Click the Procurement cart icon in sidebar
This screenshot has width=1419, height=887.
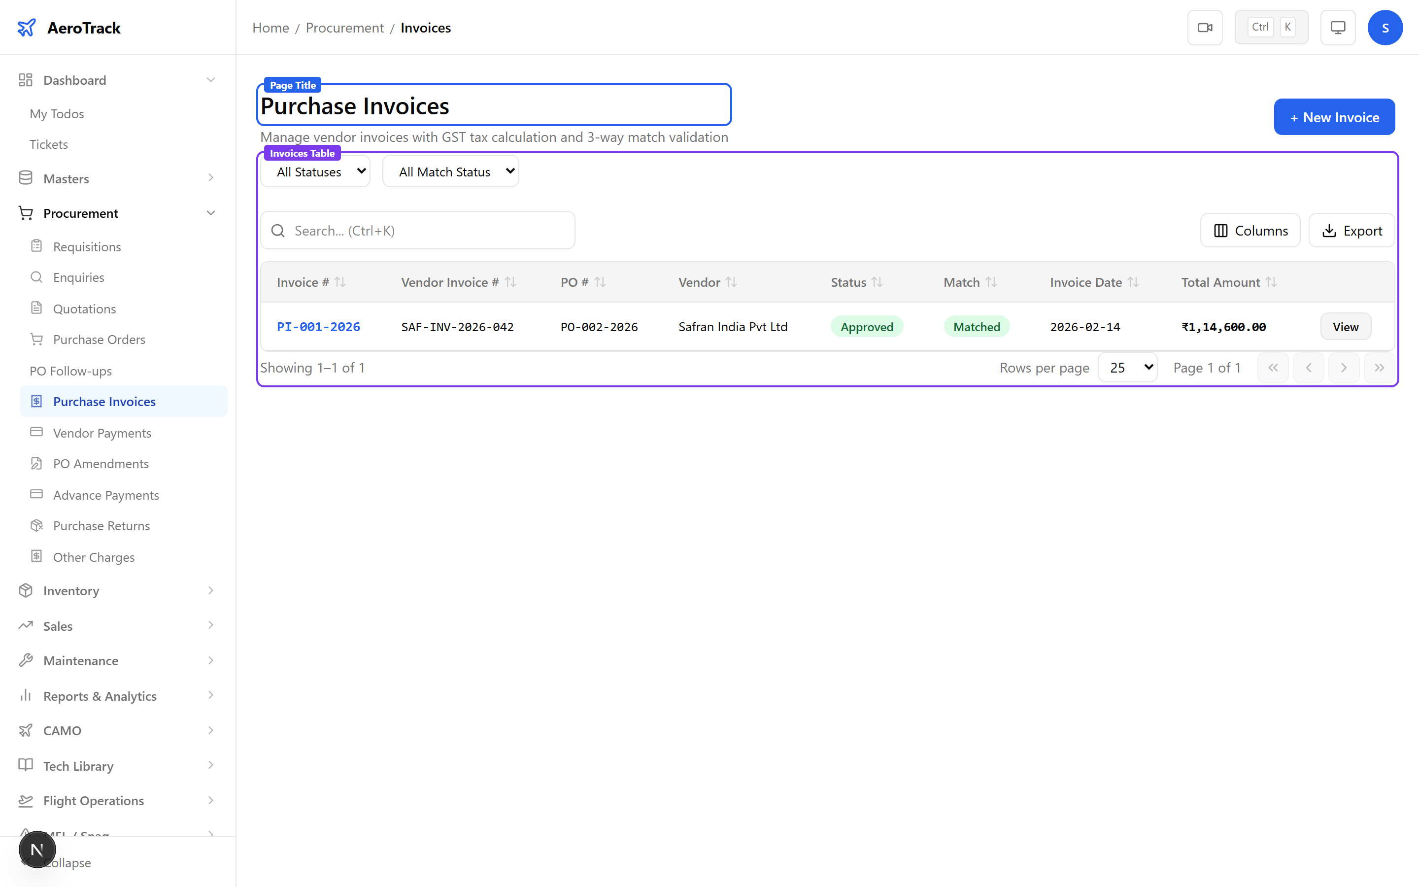26,212
